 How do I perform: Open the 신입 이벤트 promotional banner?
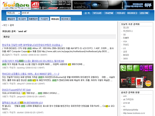136,76
